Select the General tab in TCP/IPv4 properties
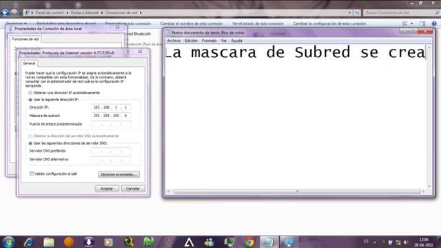This screenshot has width=441, height=248. (x=29, y=63)
